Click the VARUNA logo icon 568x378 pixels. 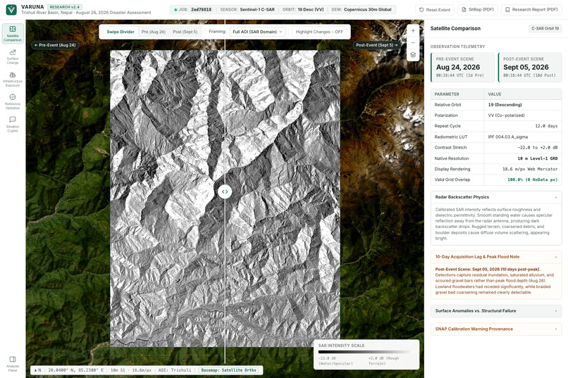click(x=11, y=9)
